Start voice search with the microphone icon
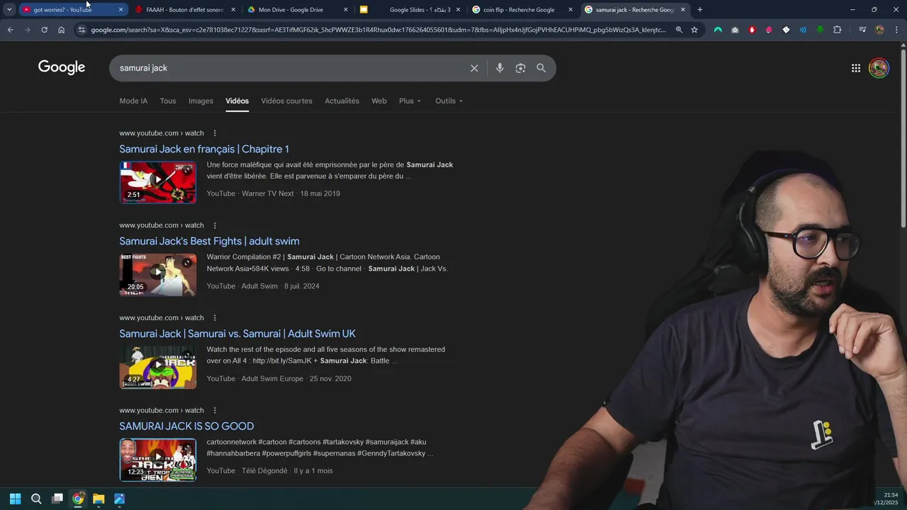 pos(500,68)
